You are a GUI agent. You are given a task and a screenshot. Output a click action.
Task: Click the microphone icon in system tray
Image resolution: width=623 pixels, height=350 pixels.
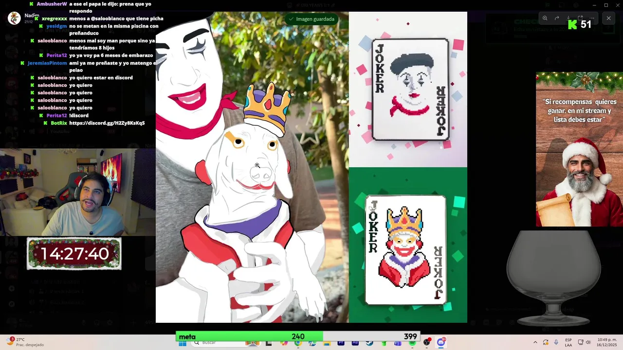click(556, 343)
